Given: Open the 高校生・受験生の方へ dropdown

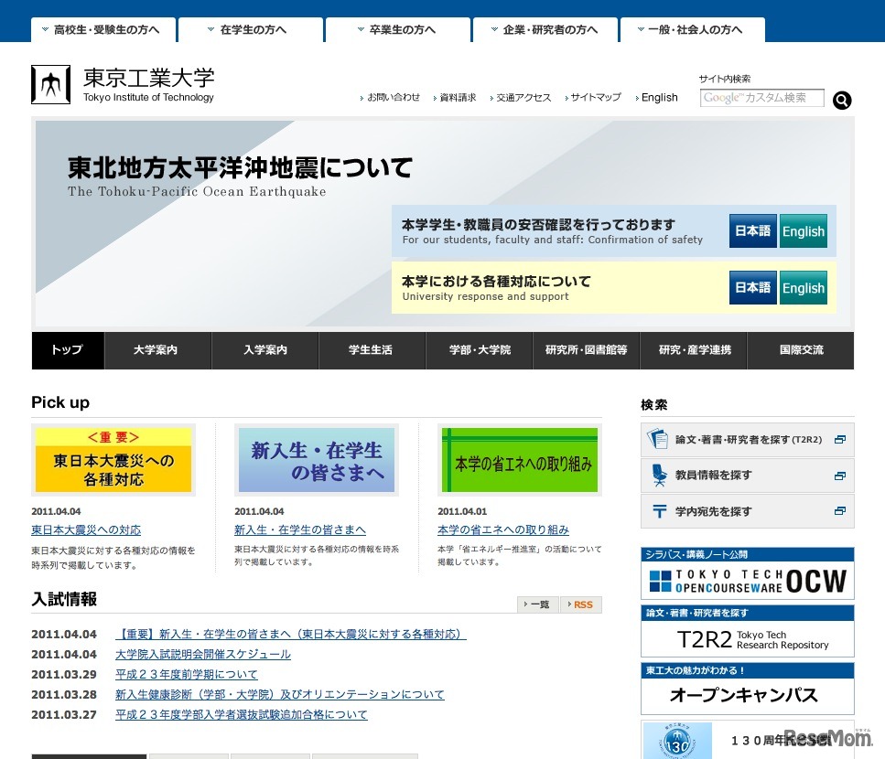Looking at the screenshot, I should [x=103, y=28].
